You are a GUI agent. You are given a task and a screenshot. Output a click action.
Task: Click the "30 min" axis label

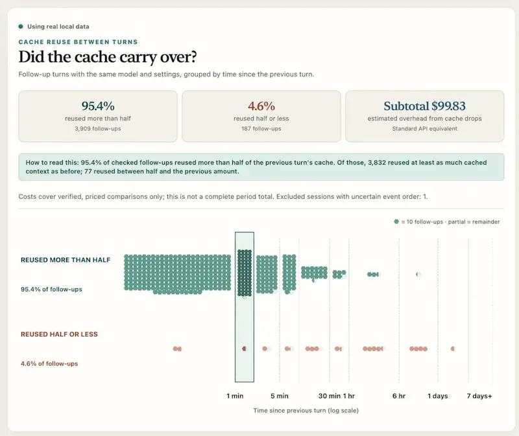point(330,396)
